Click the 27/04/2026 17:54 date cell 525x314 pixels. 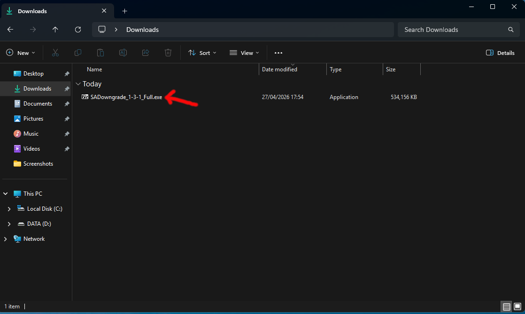(x=283, y=97)
